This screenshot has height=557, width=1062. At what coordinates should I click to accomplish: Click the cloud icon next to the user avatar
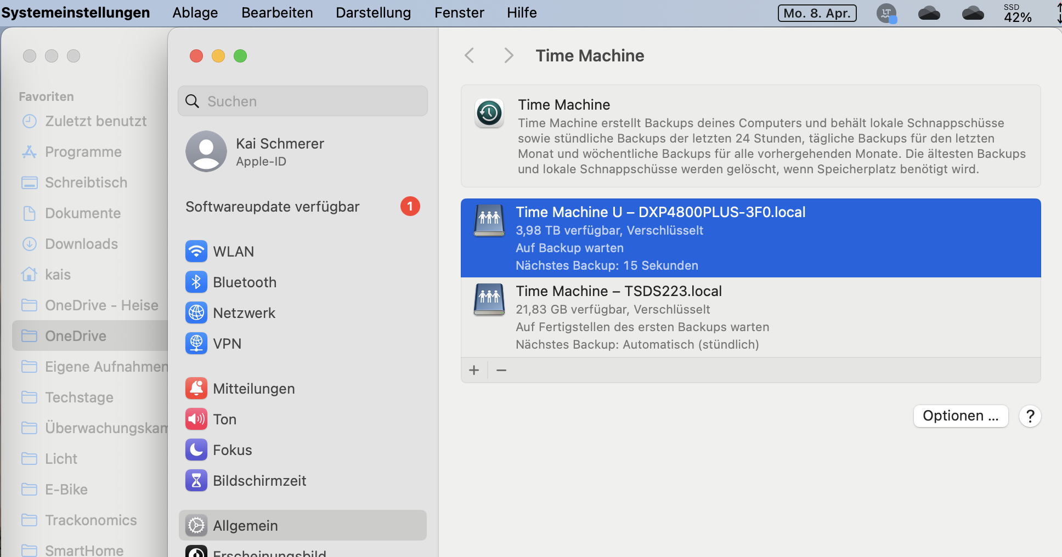point(929,13)
